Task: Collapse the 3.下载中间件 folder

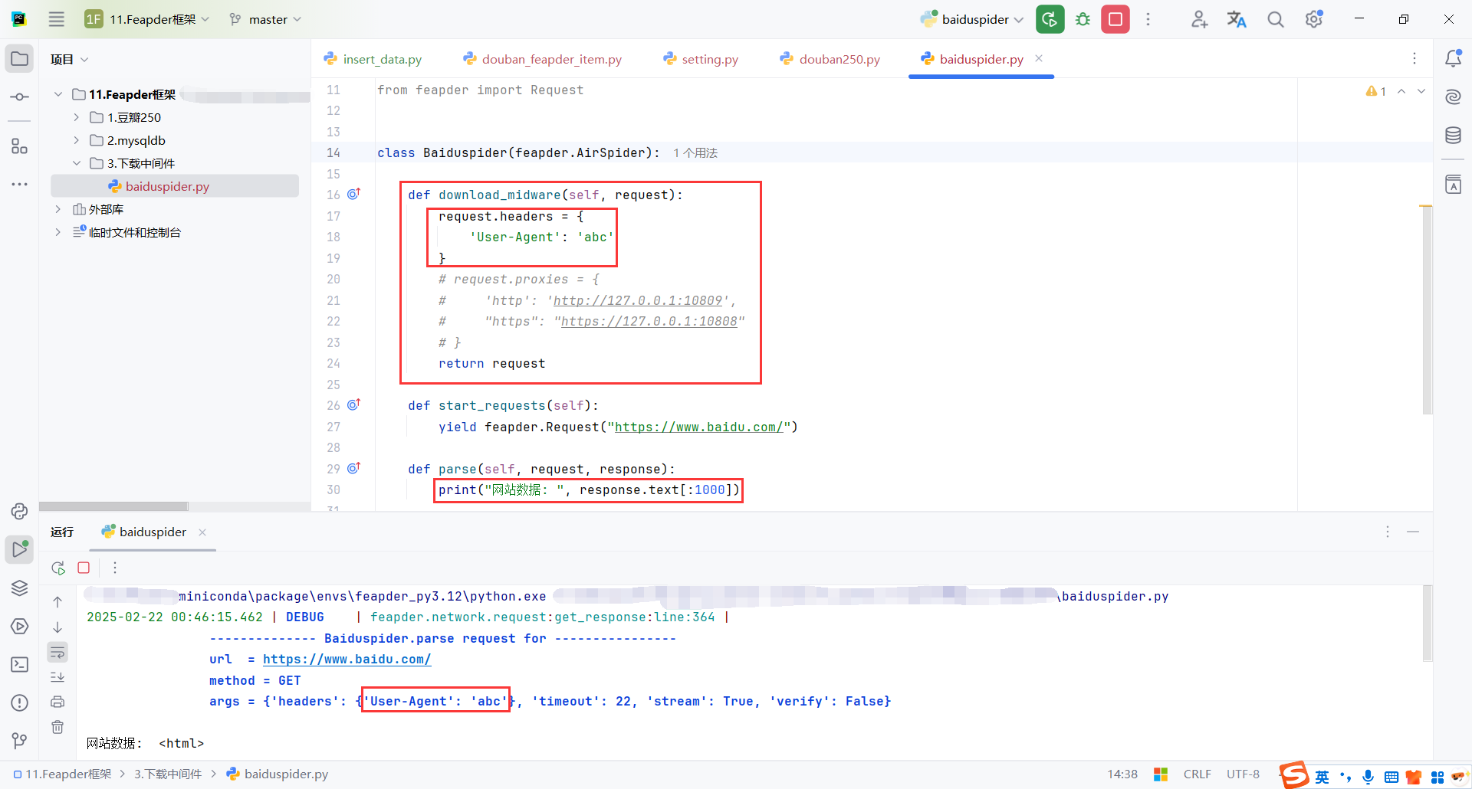Action: point(77,163)
